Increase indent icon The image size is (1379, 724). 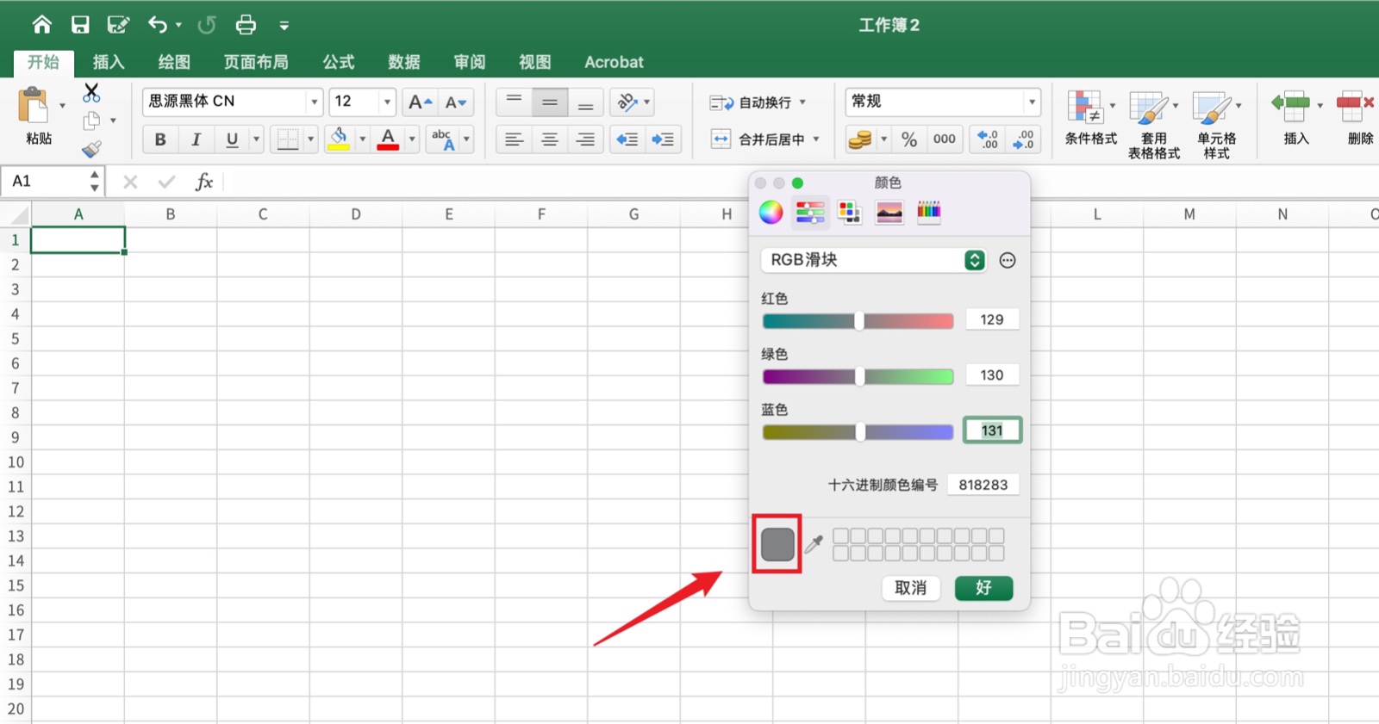[663, 139]
